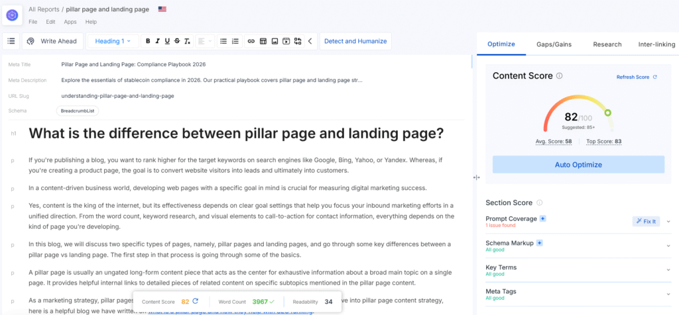The height and width of the screenshot is (315, 679).
Task: Expand the Prompt Coverage section
Action: coord(668,221)
